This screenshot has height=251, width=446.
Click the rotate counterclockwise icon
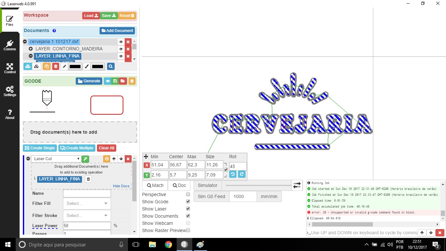tap(233, 174)
